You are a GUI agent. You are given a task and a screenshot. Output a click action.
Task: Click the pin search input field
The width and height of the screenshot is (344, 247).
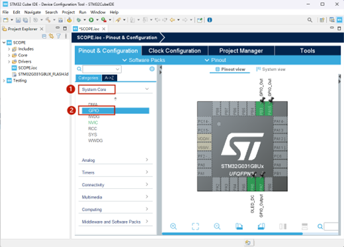[331, 227]
